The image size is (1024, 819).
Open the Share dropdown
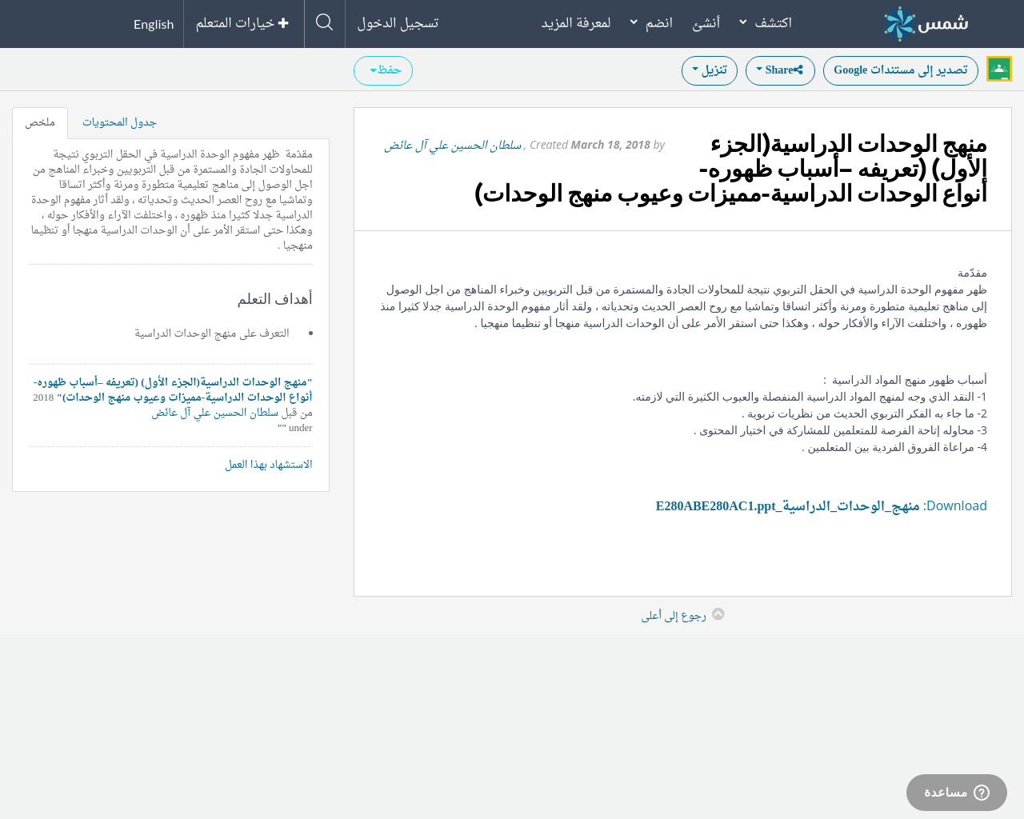[x=780, y=70]
